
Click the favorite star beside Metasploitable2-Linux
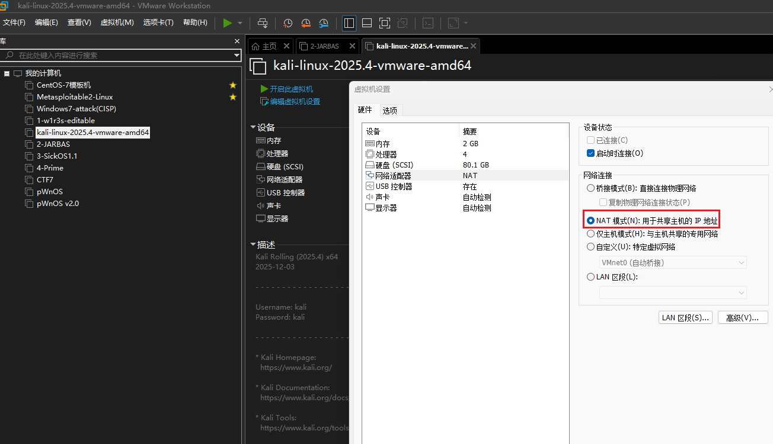pos(233,97)
